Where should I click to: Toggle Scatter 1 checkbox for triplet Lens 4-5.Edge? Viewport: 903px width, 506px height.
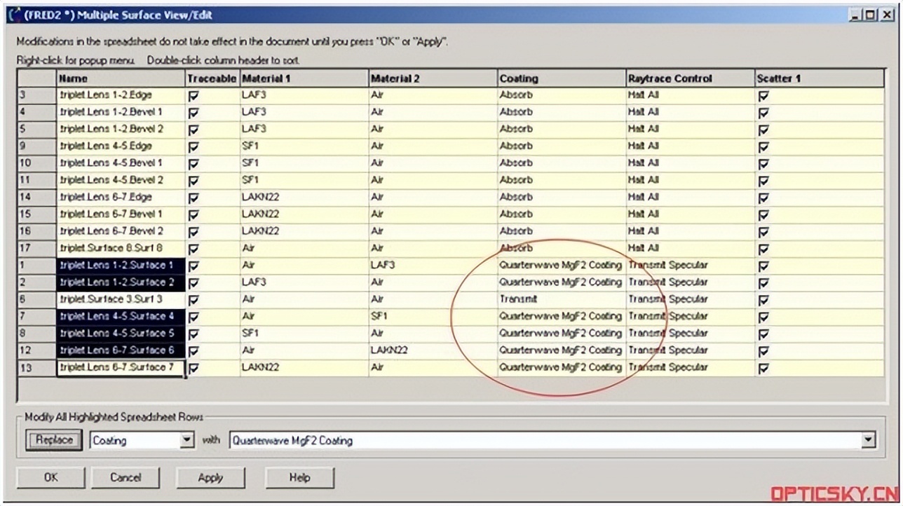point(763,146)
